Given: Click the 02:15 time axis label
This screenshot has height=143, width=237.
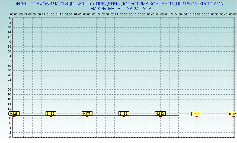Looking at the screenshot, I should tap(96, 14).
